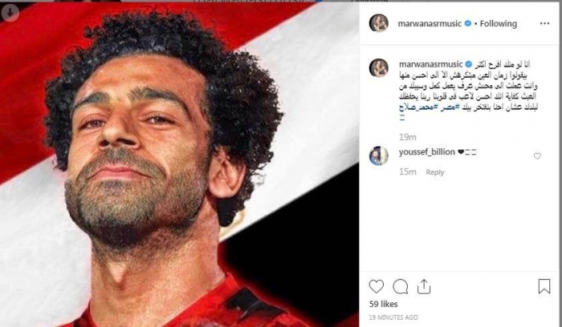Viewport: 562px width, 327px height.
Task: Open the #محمد_صلاح hashtag link
Action: point(418,107)
